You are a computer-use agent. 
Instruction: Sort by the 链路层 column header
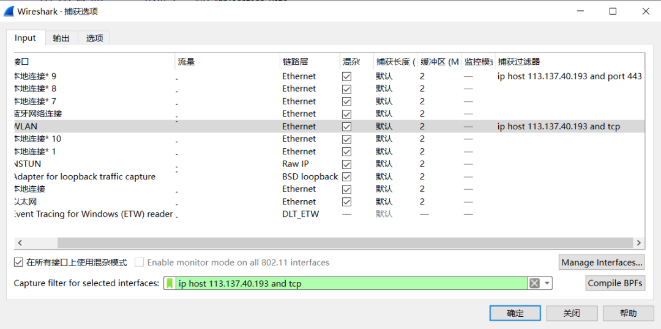[x=310, y=62]
